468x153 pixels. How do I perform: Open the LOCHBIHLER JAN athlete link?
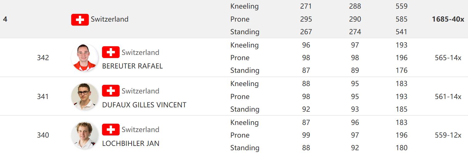coord(131,143)
